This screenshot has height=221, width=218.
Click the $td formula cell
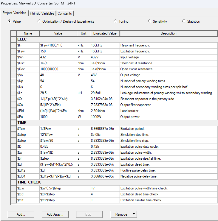(58, 164)
